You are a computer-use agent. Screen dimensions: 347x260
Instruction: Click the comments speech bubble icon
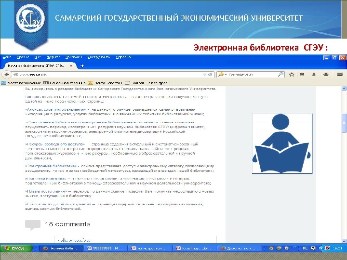33,225
